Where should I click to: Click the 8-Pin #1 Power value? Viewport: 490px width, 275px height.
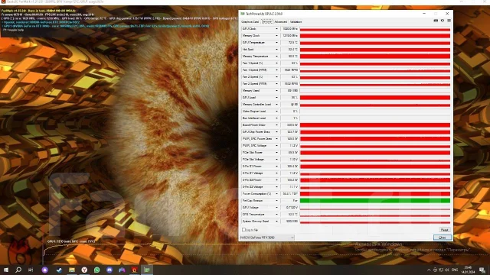pos(289,167)
